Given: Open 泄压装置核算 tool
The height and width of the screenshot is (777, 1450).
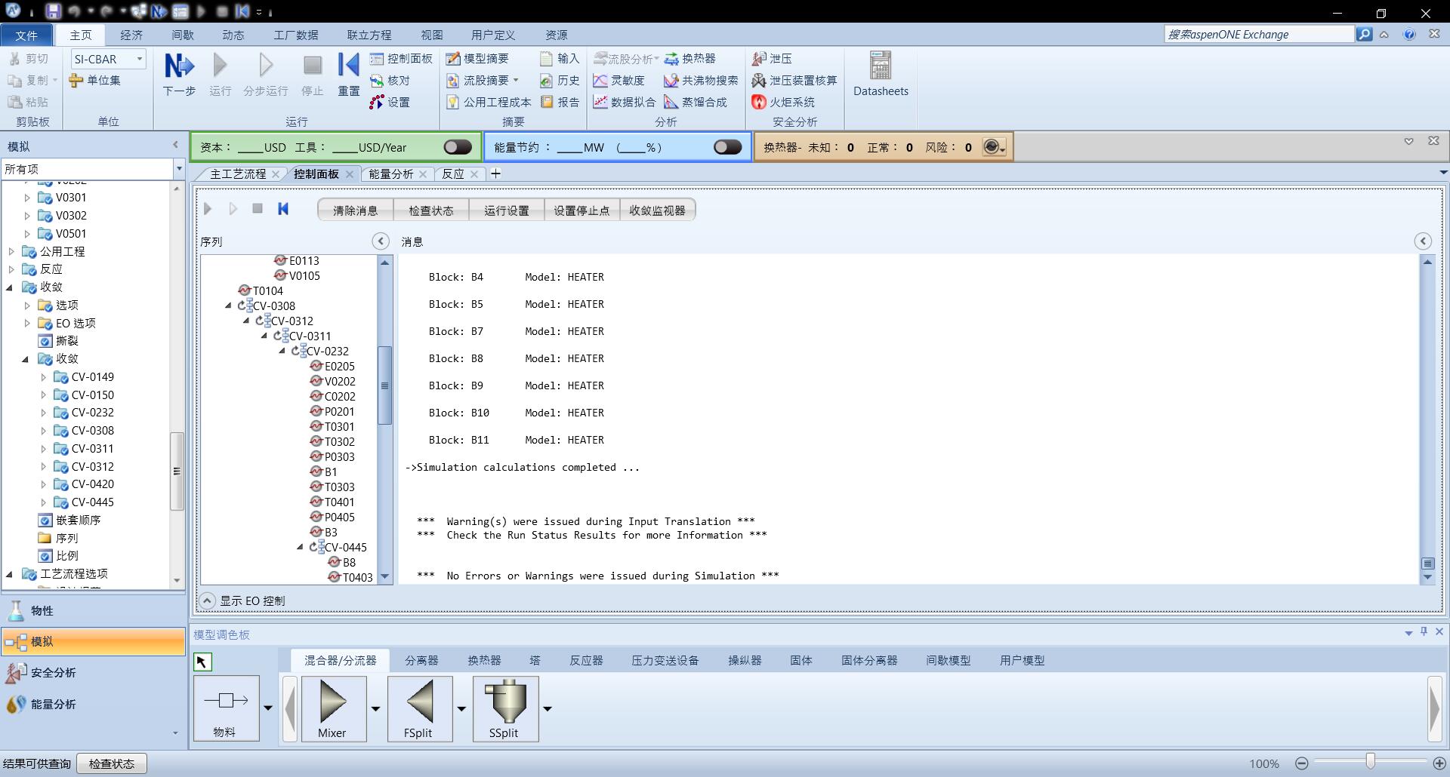Looking at the screenshot, I should [x=794, y=81].
